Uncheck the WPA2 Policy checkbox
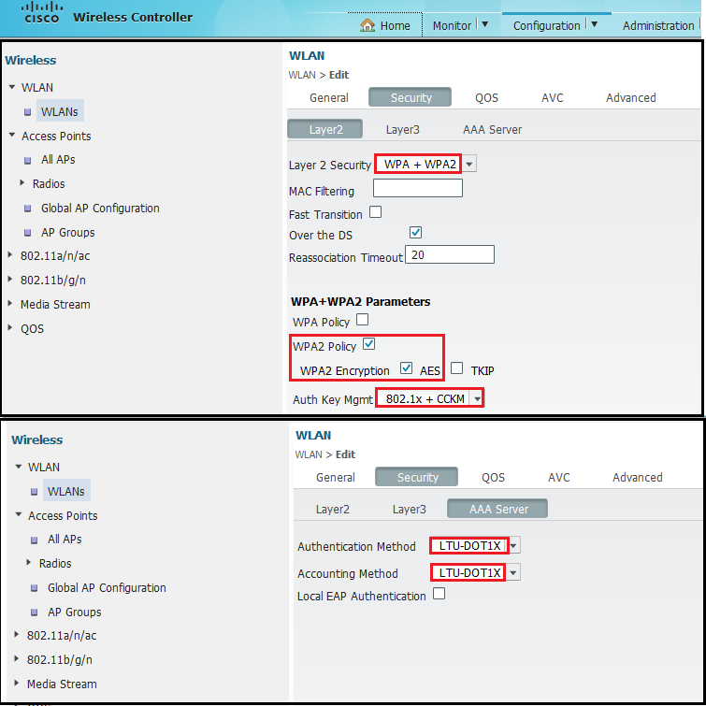The image size is (706, 706). pos(368,344)
